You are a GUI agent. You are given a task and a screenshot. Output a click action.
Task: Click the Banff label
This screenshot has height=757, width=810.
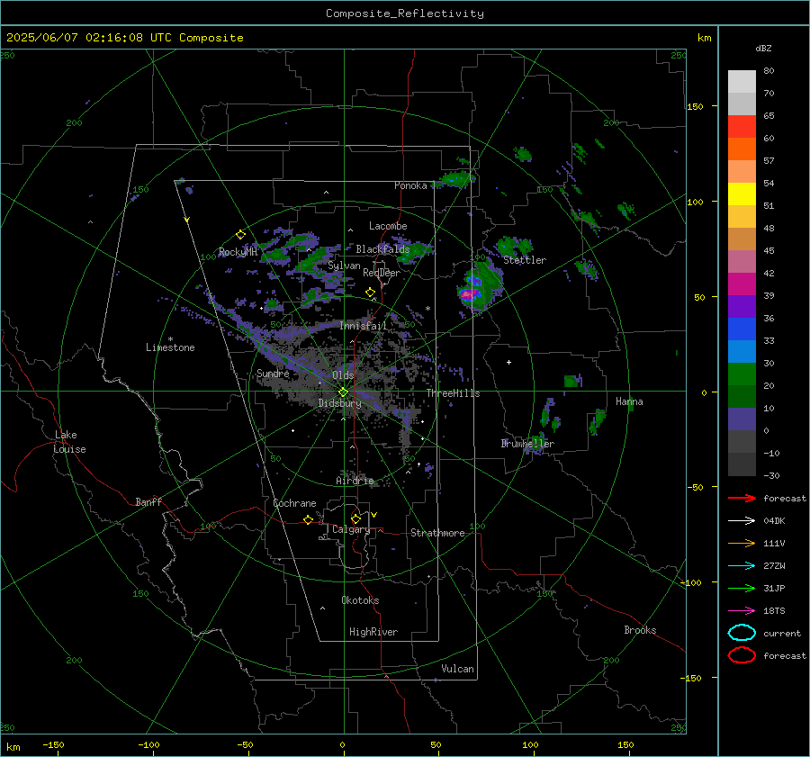pyautogui.click(x=148, y=502)
